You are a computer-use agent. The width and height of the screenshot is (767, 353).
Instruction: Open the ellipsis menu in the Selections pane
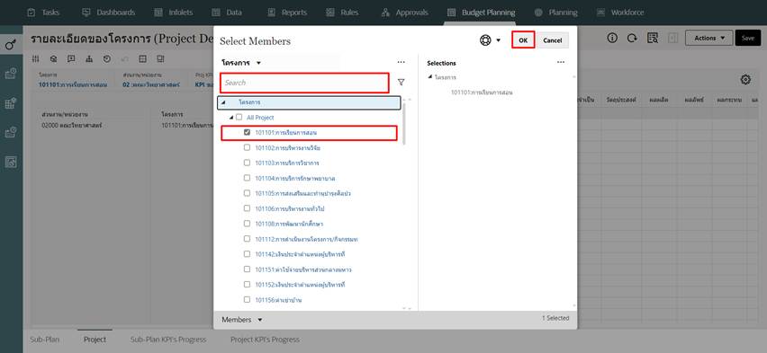coord(561,63)
